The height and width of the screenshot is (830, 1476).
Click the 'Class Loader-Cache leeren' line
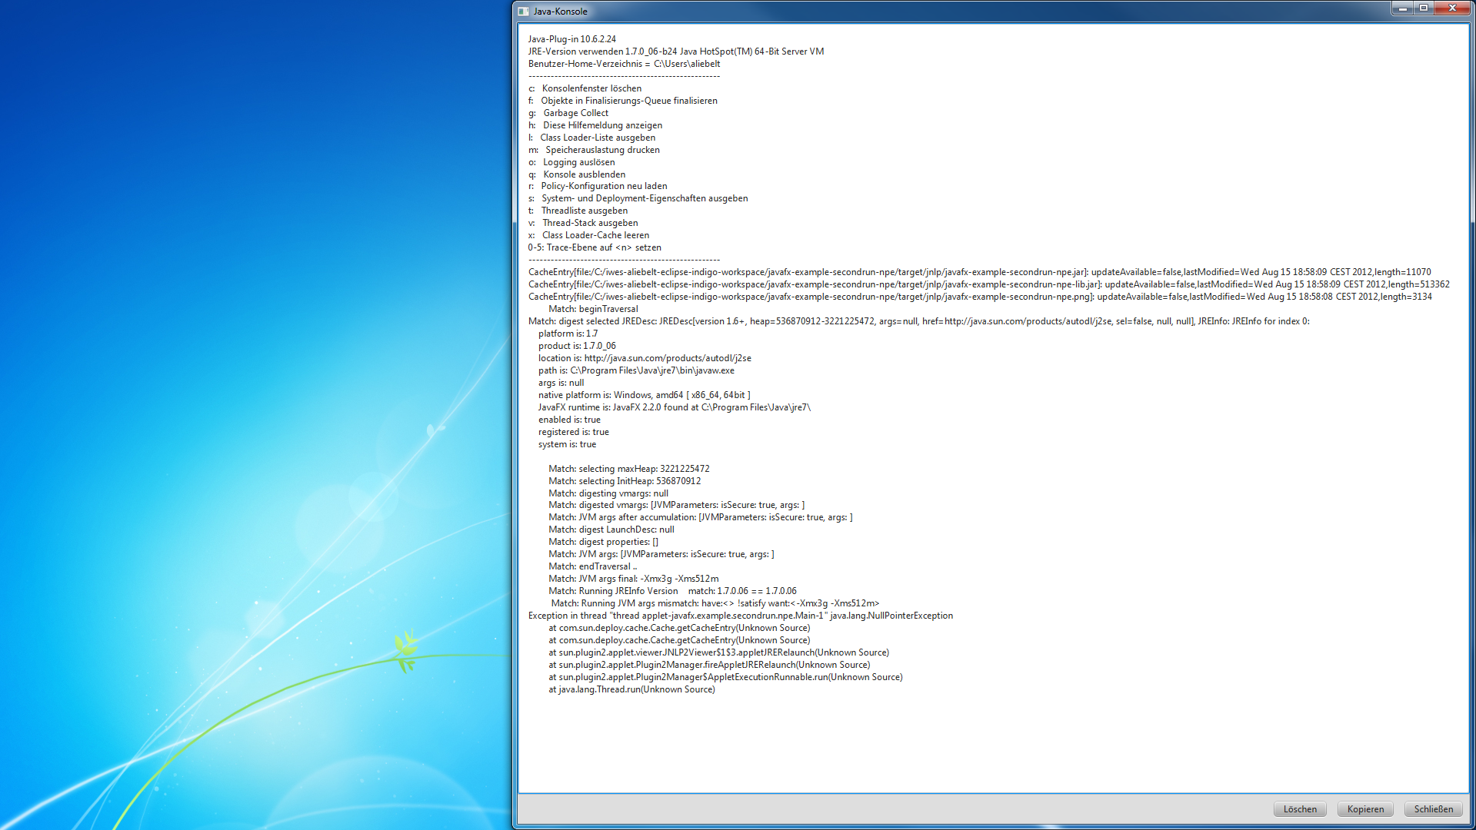595,235
